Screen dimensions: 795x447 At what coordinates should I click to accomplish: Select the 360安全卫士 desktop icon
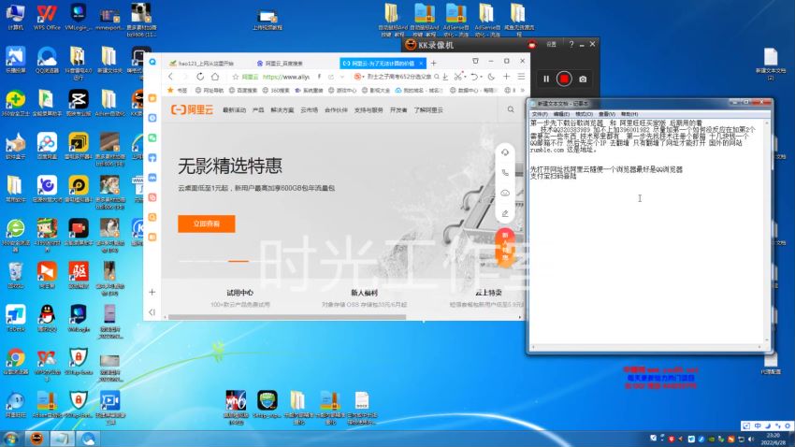click(15, 103)
